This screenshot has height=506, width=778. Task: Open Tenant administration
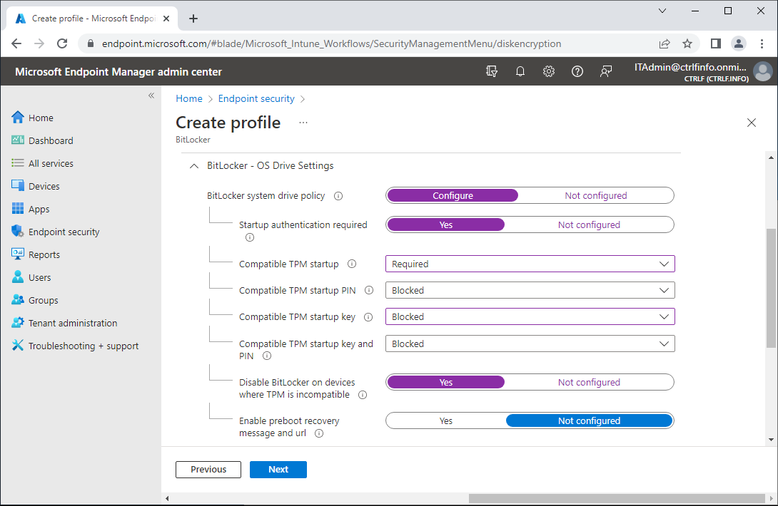pyautogui.click(x=72, y=322)
